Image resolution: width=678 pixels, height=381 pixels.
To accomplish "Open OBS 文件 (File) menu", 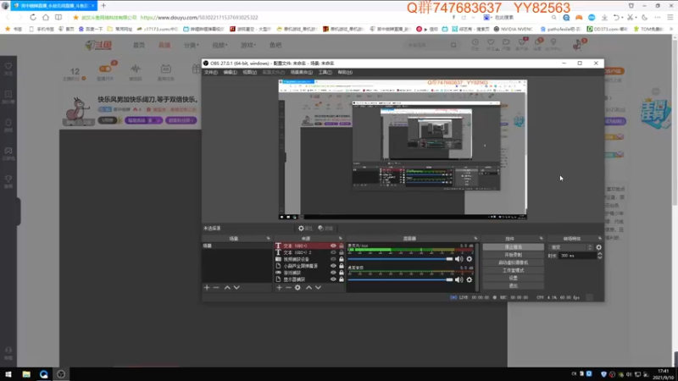I will [211, 72].
